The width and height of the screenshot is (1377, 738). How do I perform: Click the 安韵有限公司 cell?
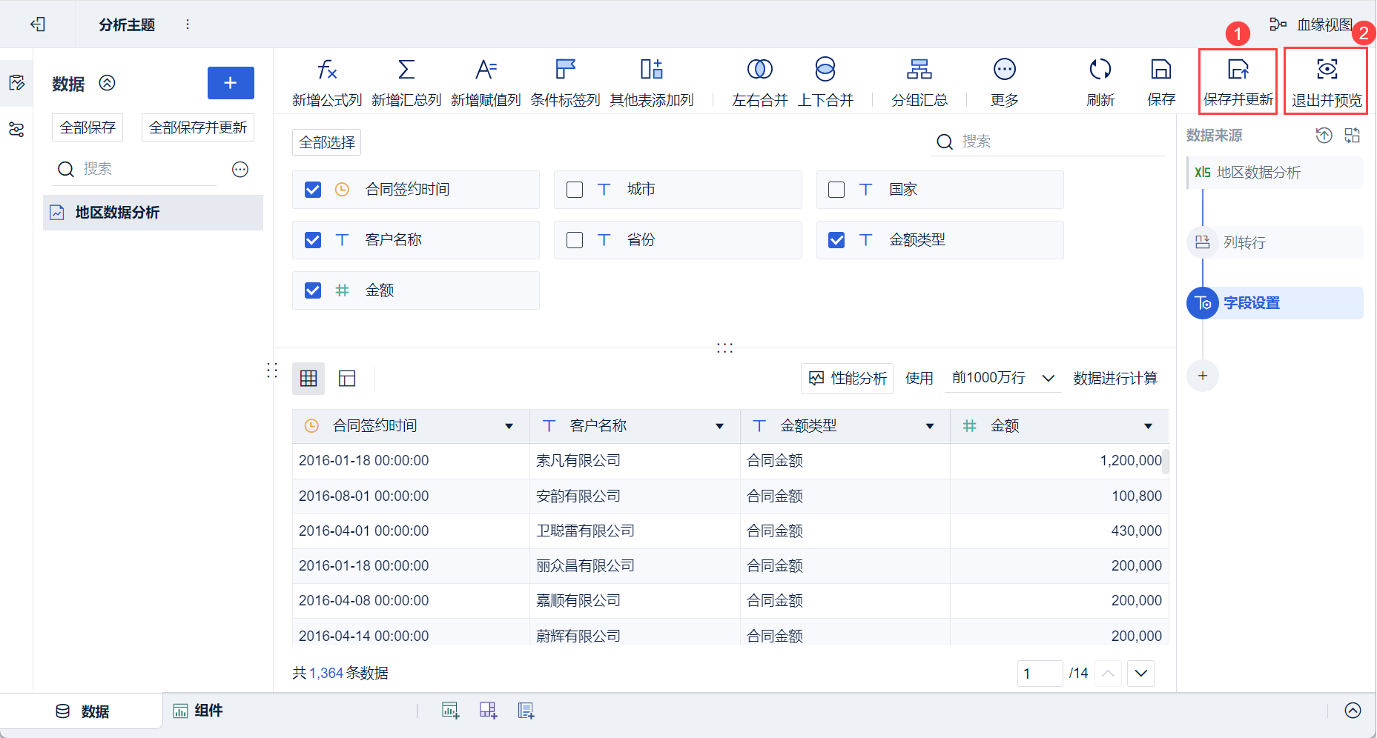[x=635, y=496]
